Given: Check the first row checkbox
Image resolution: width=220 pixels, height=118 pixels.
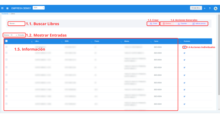Looking at the screenshot, I should (x=7, y=47).
